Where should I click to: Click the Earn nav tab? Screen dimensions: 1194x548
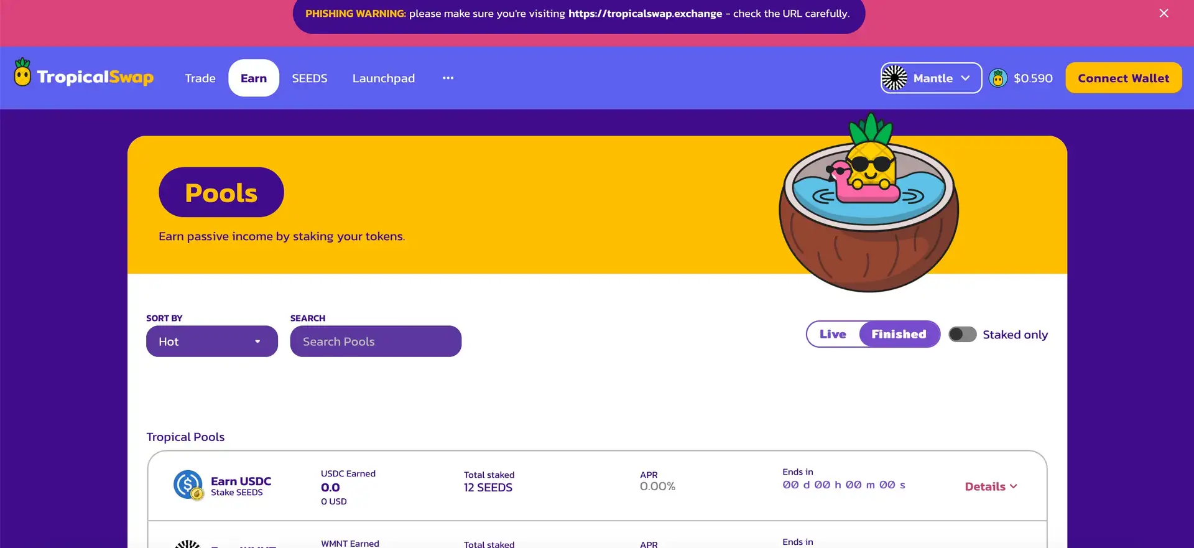254,78
